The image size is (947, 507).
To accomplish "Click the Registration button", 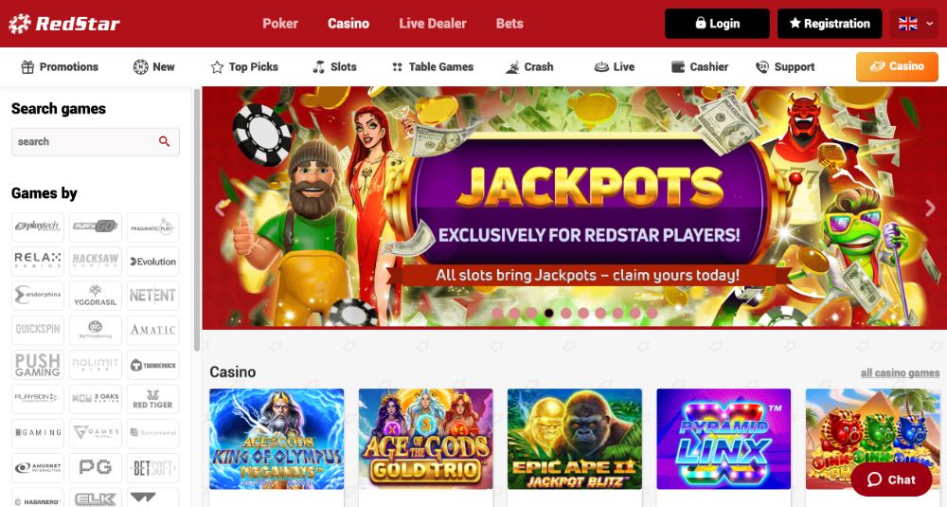I will point(830,24).
